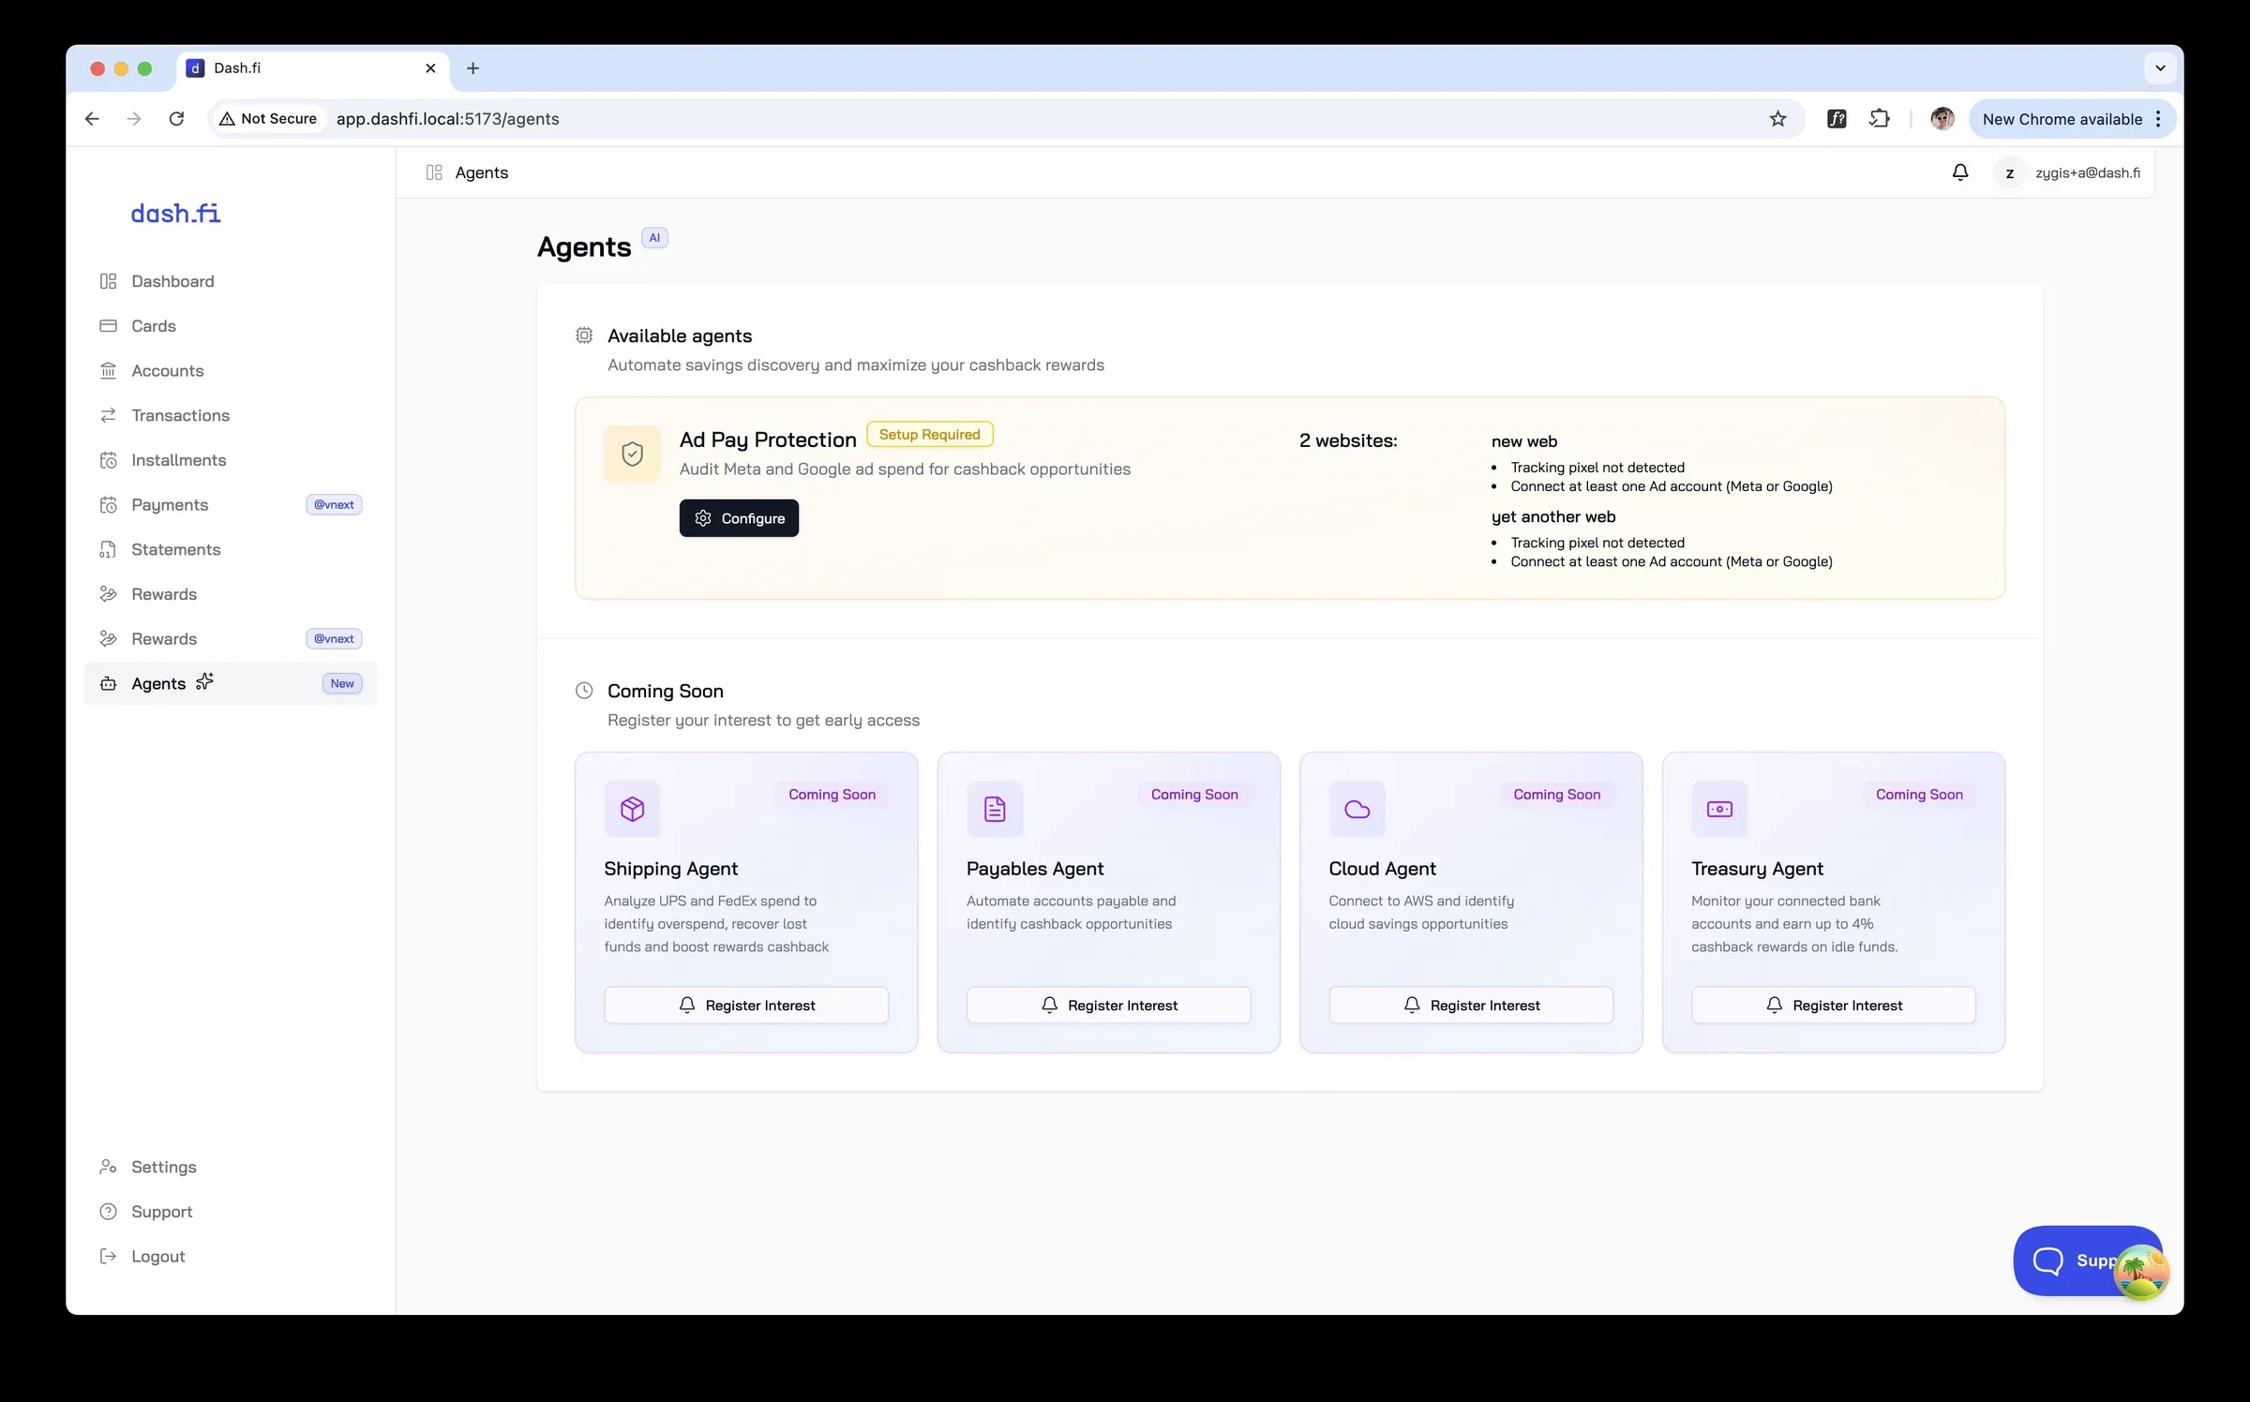Viewport: 2250px width, 1402px height.
Task: Click the Coming Soon clock icon
Action: pyautogui.click(x=584, y=691)
